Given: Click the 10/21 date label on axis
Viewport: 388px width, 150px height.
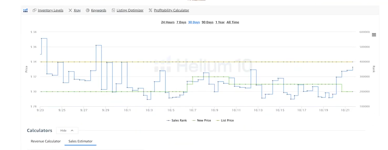Looking at the screenshot, I should [345, 110].
